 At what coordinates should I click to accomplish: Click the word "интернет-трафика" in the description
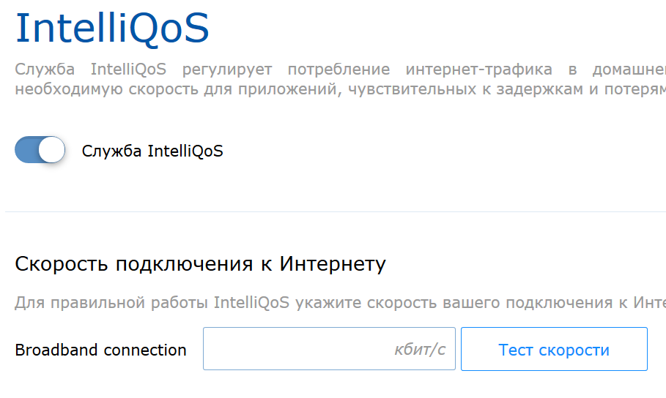478,70
